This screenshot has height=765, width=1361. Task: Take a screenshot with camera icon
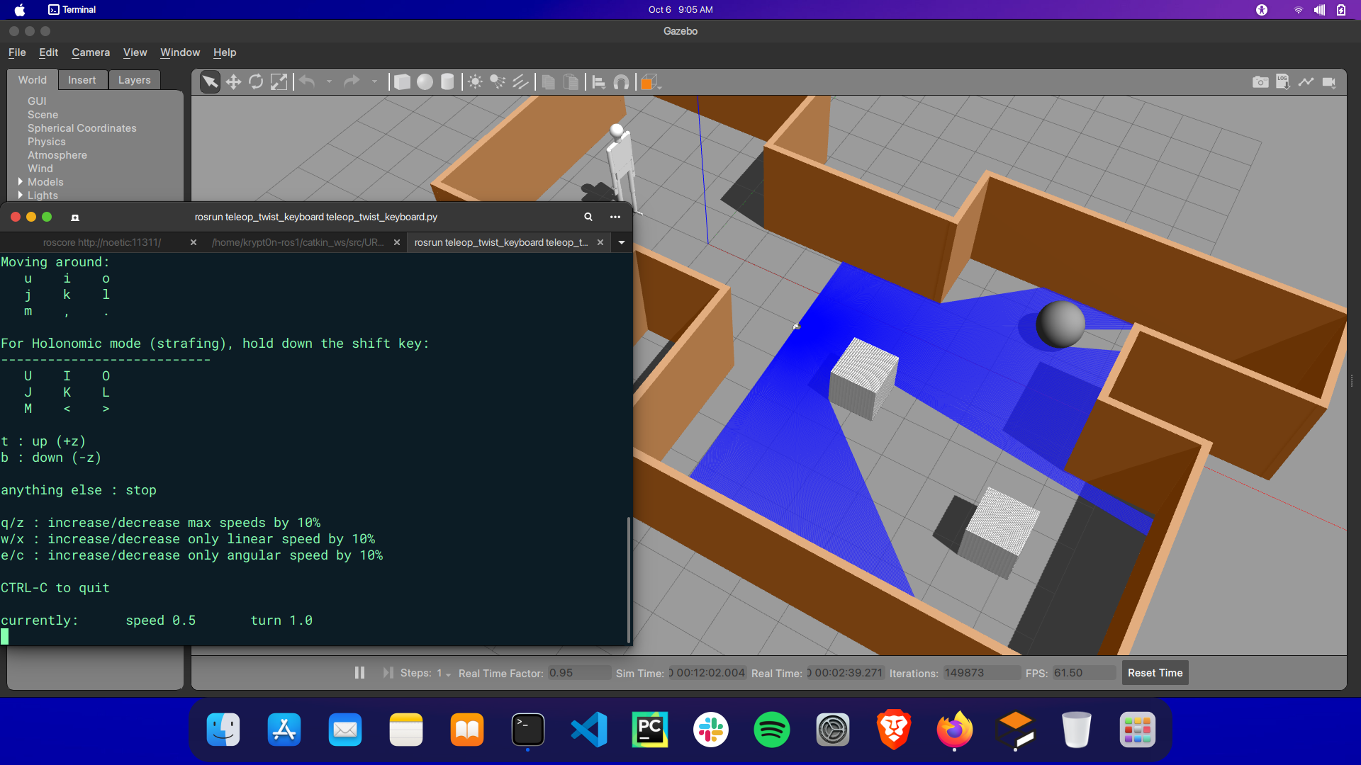1260,82
